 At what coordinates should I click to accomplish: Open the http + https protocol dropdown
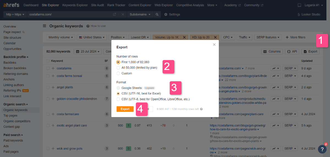pos(15,14)
